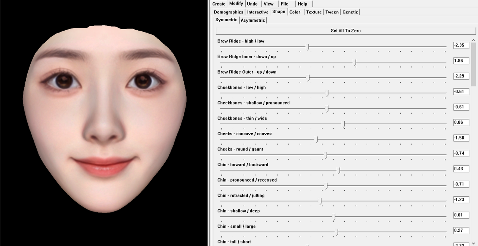Click the Brow Ridge Outer up/down slider

click(x=333, y=78)
